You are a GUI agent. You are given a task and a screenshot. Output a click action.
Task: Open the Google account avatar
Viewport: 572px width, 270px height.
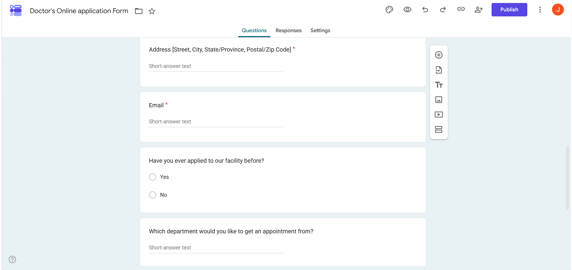coord(558,10)
